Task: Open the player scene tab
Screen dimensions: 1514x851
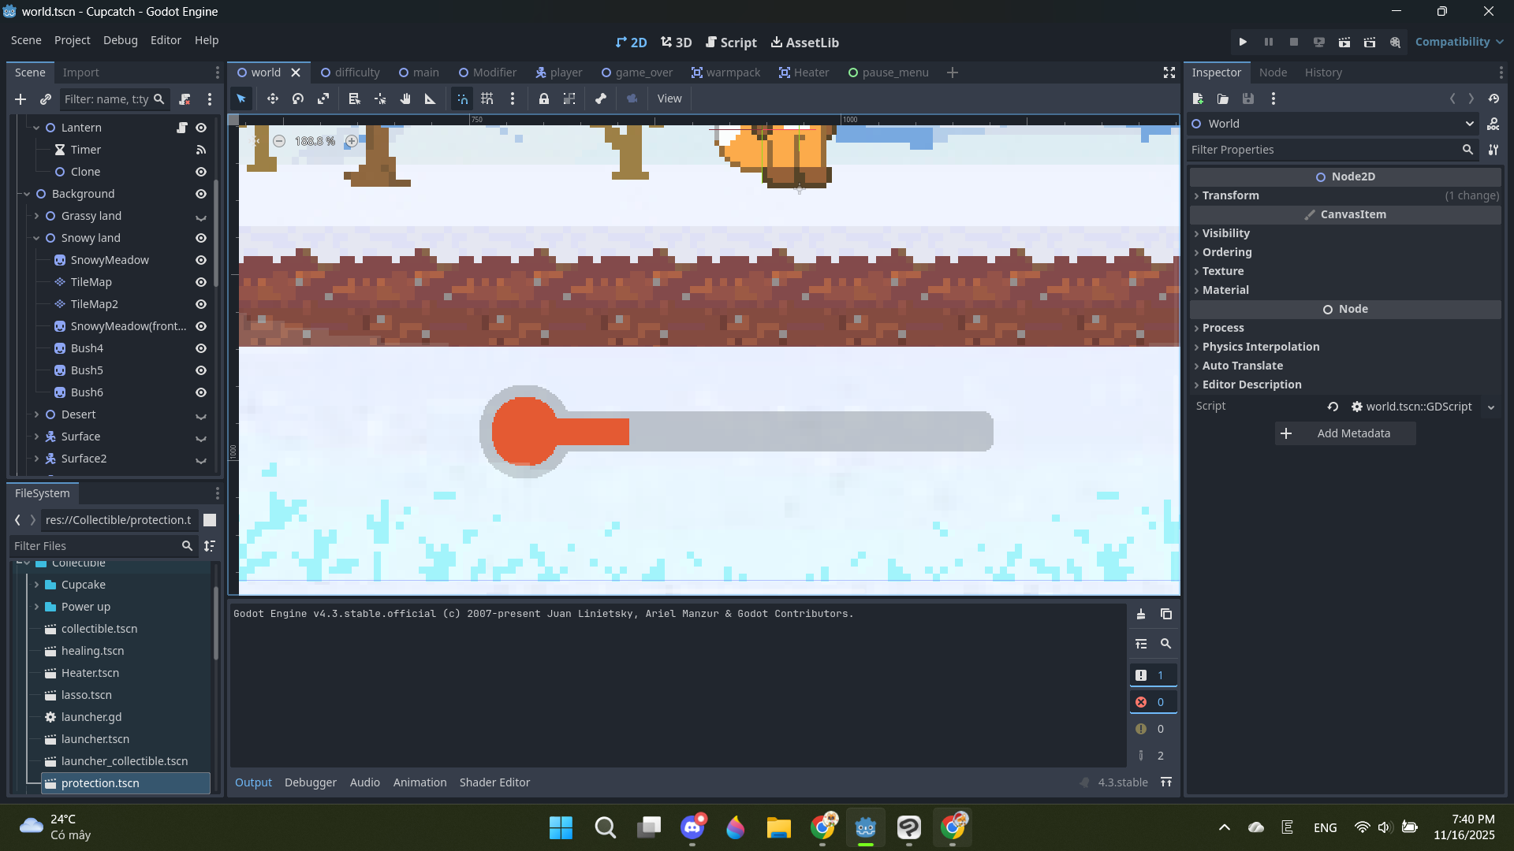Action: coord(558,72)
